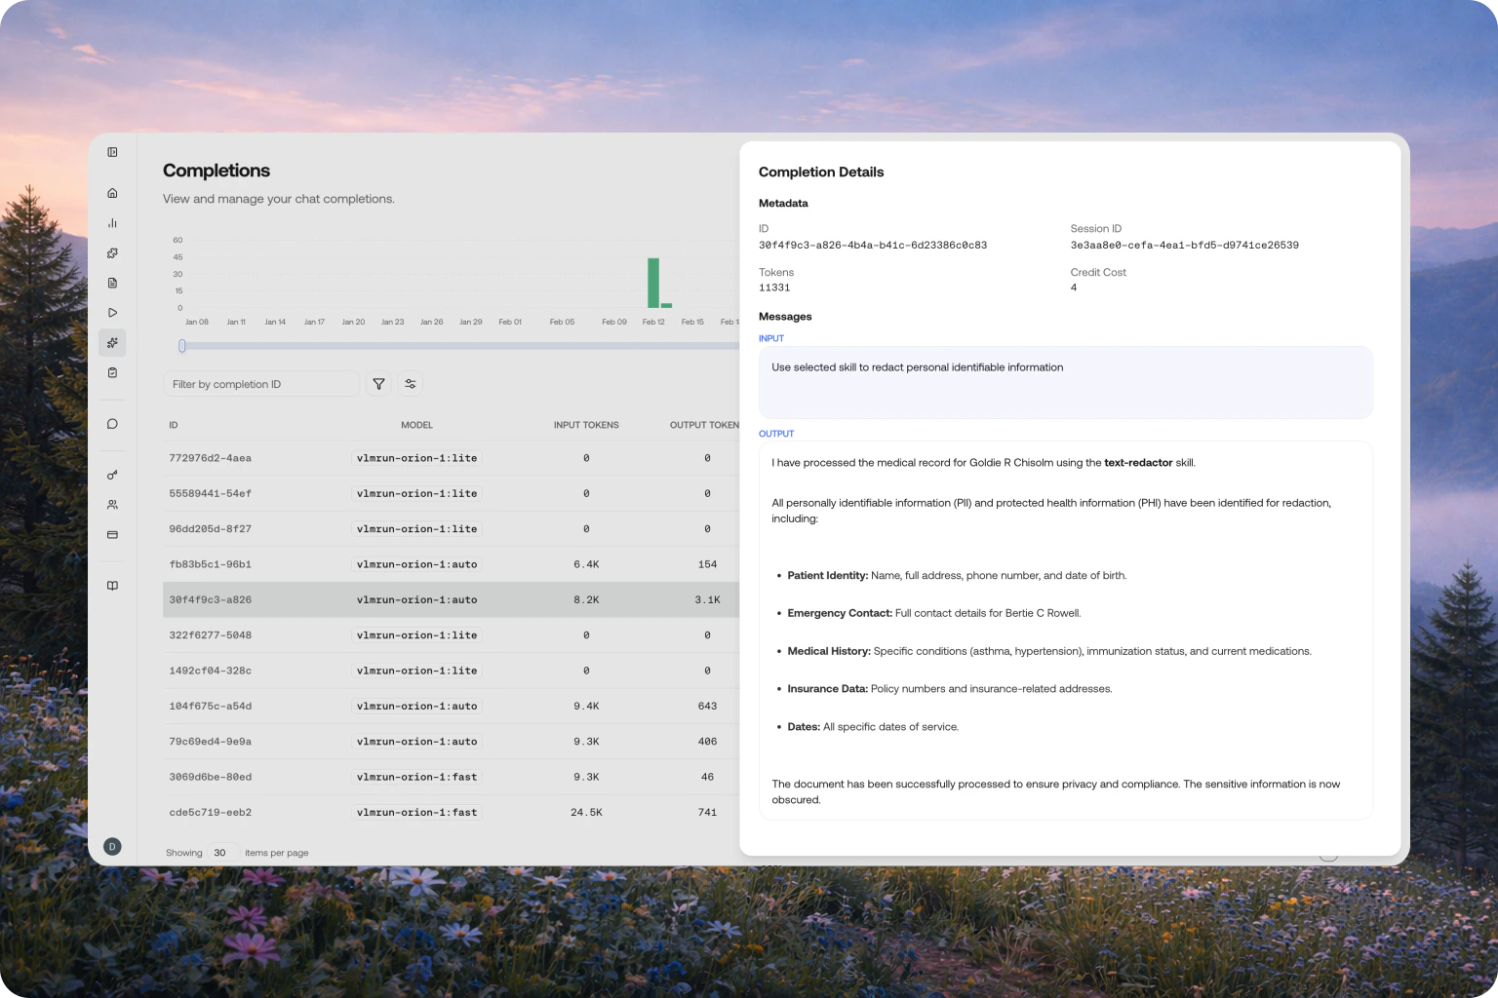Image resolution: width=1498 pixels, height=998 pixels.
Task: Open completion row 55589441-54ef
Action: point(452,494)
